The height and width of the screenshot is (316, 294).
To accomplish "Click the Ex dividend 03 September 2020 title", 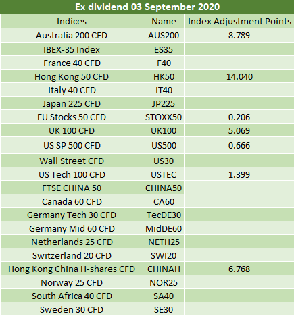I will coord(147,7).
